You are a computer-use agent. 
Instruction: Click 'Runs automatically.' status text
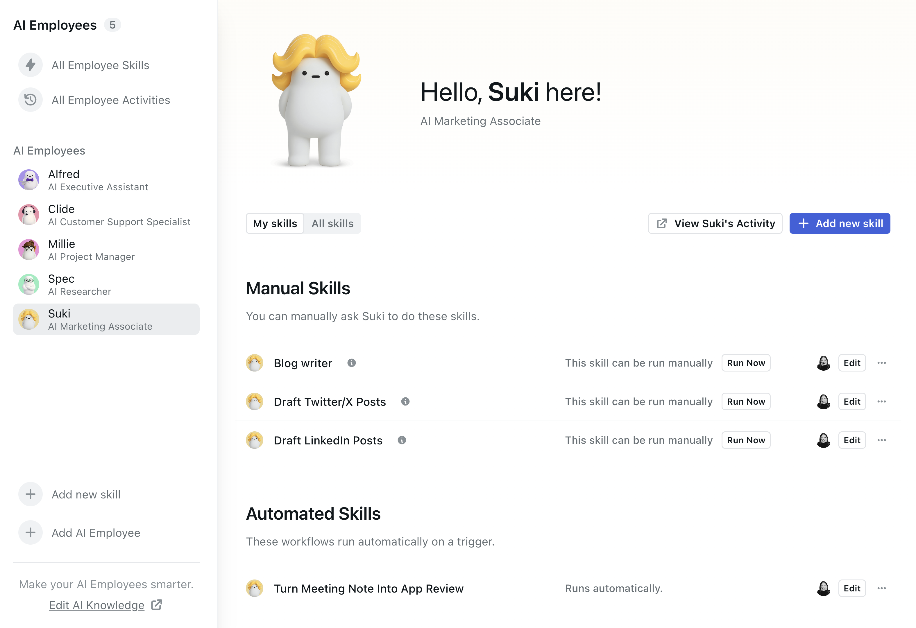(614, 588)
